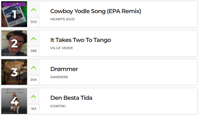Select the artist name SANDERS
The width and height of the screenshot is (199, 116).
coord(59,77)
